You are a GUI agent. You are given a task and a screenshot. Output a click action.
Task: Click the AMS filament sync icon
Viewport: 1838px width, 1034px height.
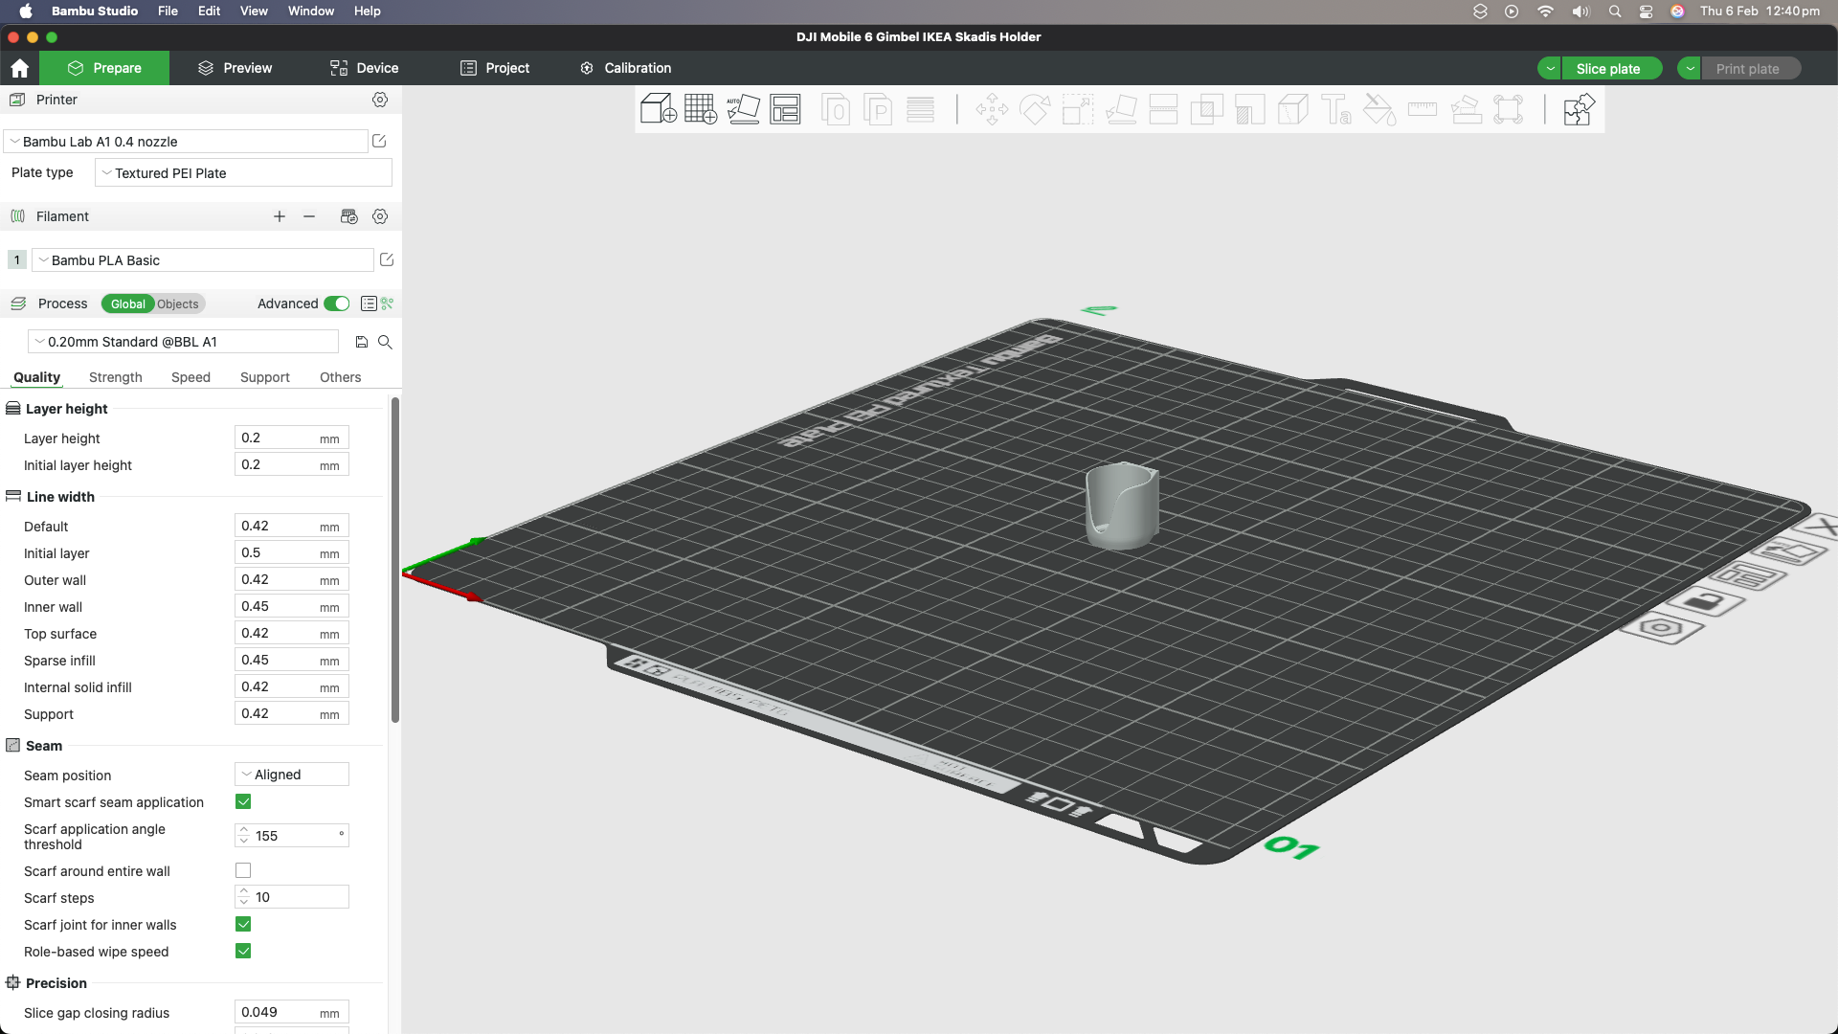pos(349,216)
